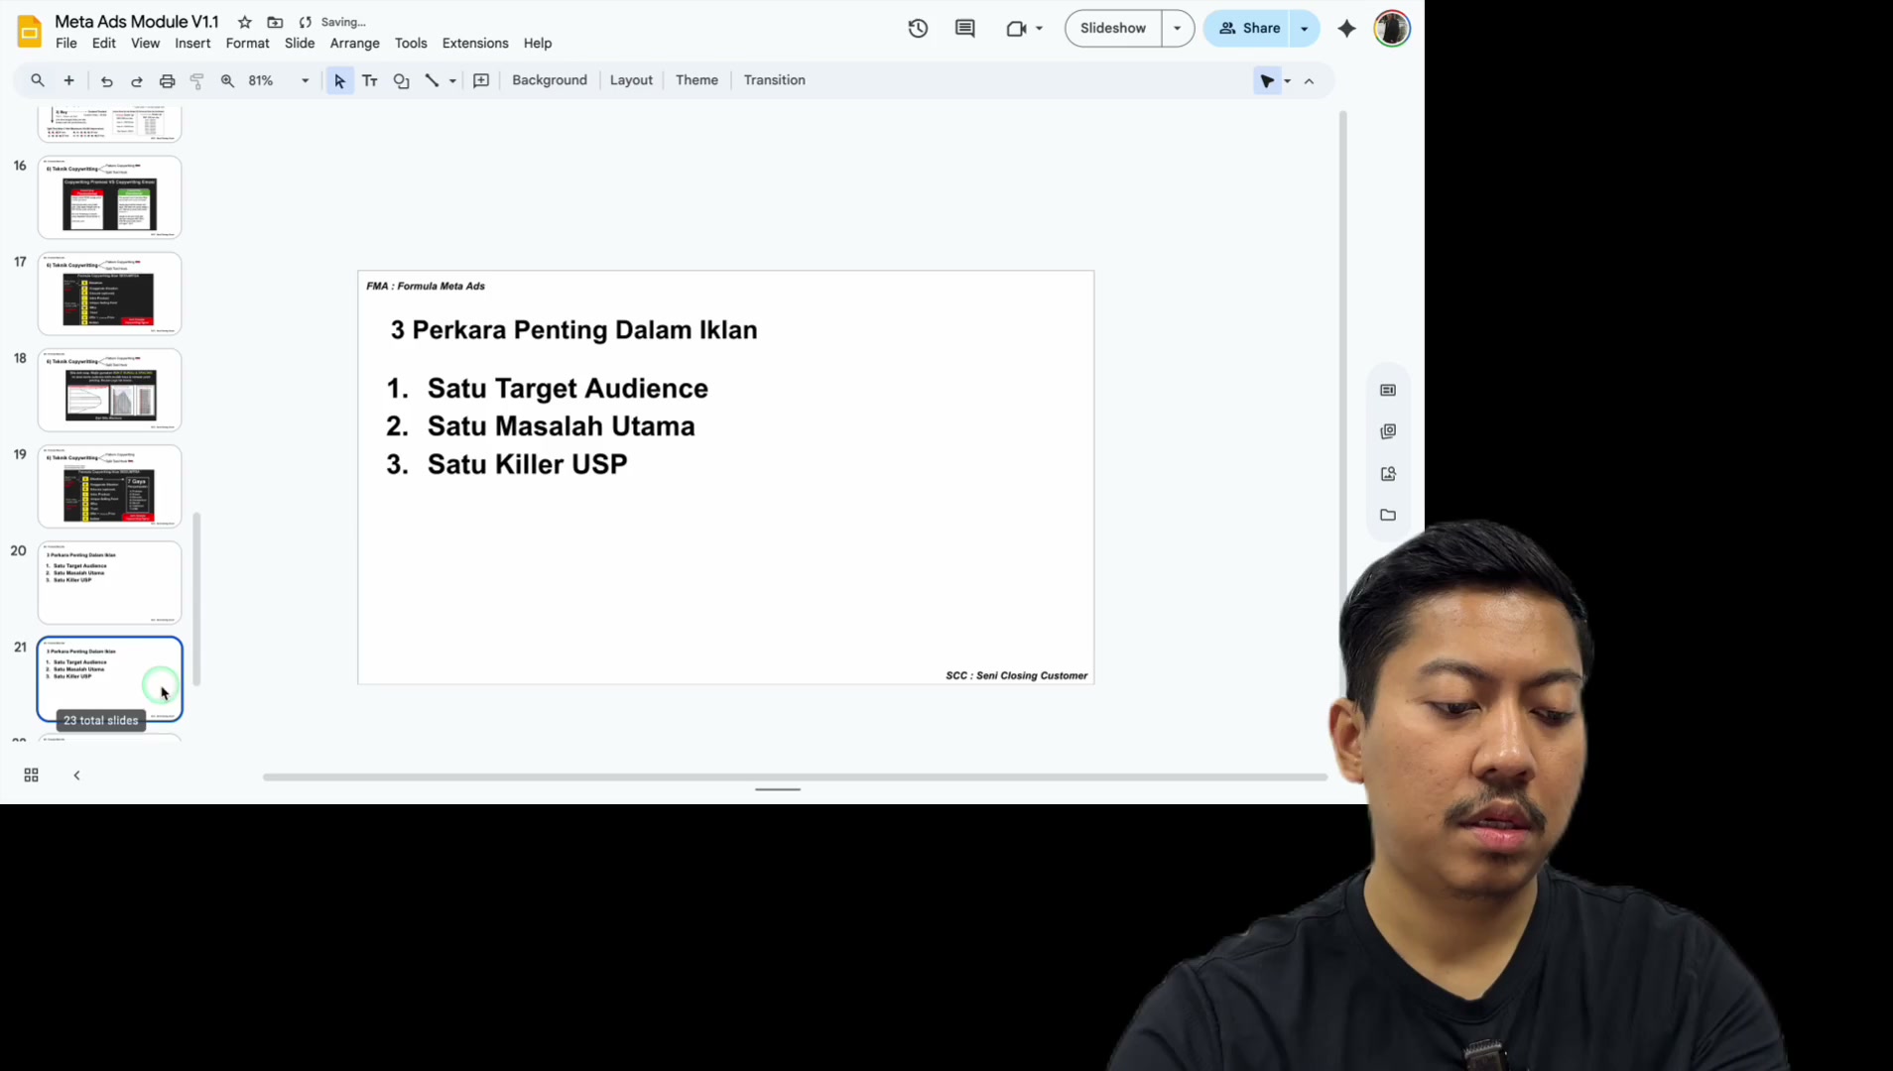Image resolution: width=1893 pixels, height=1071 pixels.
Task: Open Slideshow options dropdown arrow
Action: [x=1178, y=29]
